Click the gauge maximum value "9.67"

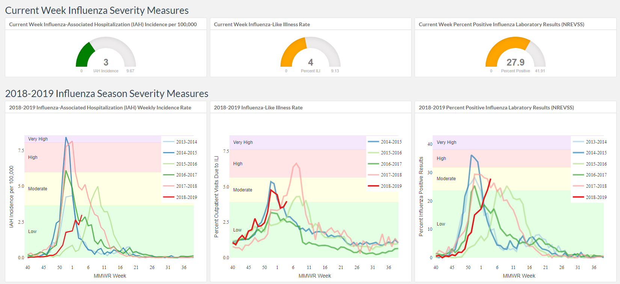(130, 71)
